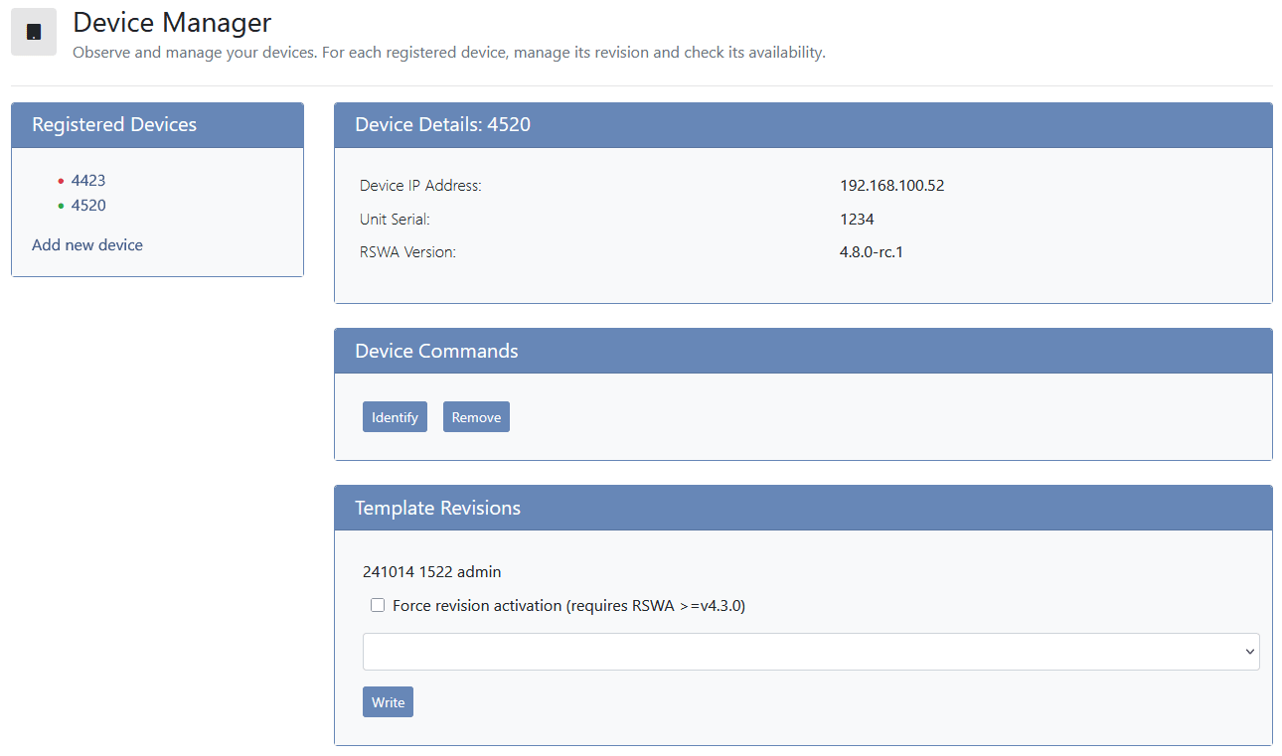Click the revision text 241014 1522 admin
The height and width of the screenshot is (756, 1282).
432,571
